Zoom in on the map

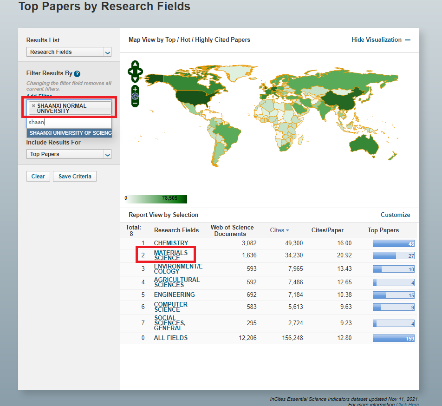click(x=135, y=89)
